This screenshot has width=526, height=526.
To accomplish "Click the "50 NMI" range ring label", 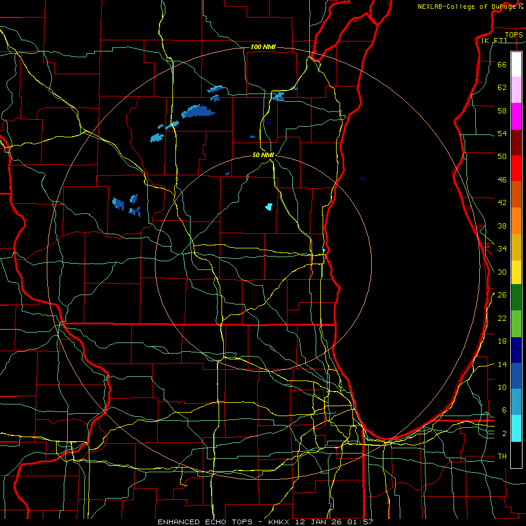I will (263, 155).
